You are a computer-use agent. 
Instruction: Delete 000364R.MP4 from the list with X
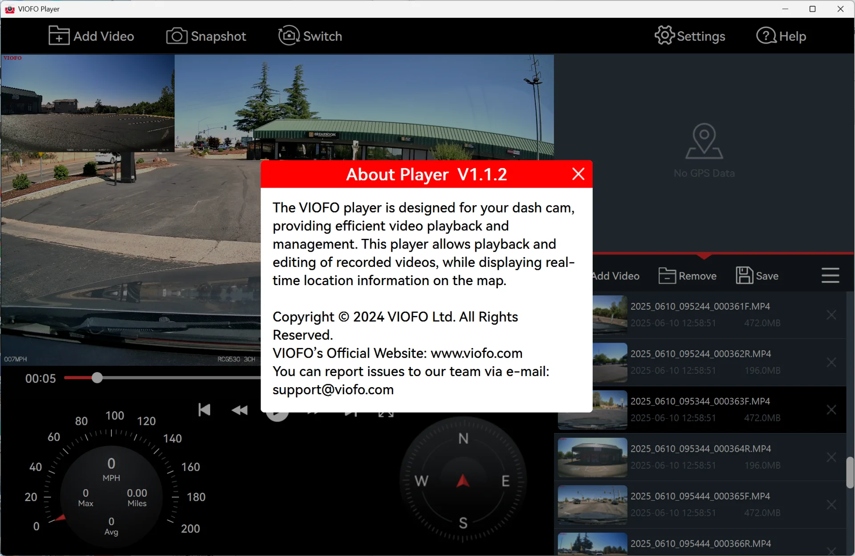831,457
